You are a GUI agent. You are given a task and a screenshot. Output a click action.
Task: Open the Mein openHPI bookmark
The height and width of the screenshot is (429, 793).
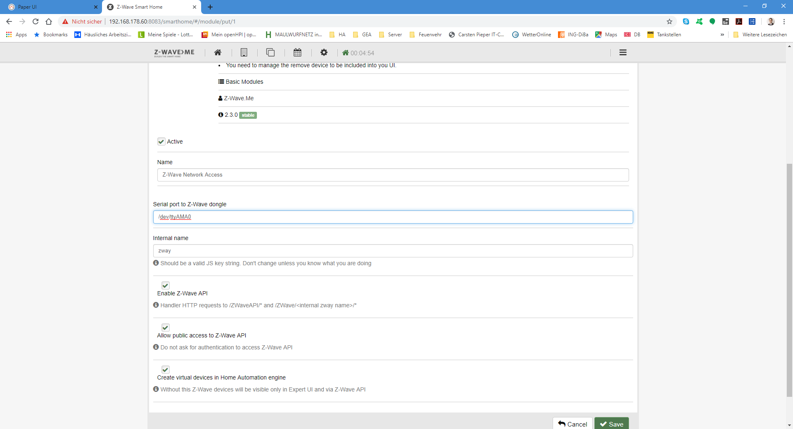click(x=229, y=35)
